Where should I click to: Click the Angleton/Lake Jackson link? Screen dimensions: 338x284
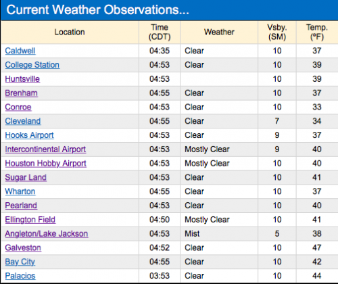(x=47, y=234)
